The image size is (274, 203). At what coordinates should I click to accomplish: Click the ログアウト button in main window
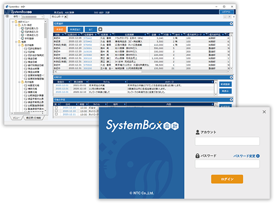pos(226,12)
